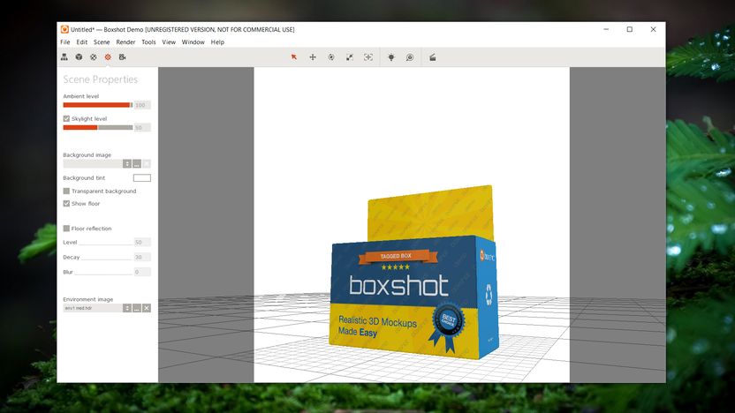Click the Background tint color swatch
The width and height of the screenshot is (735, 413).
click(142, 178)
